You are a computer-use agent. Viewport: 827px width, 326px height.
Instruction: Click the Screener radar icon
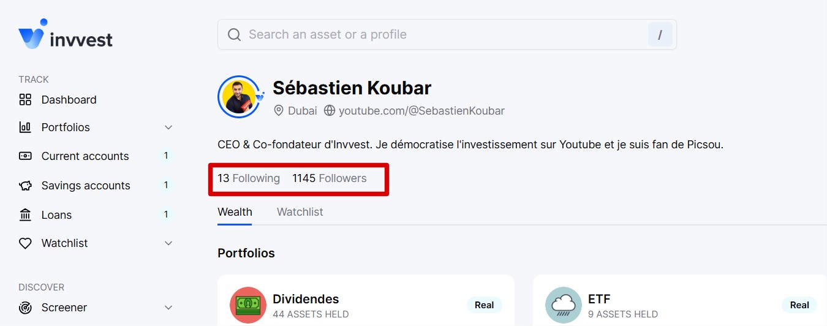25,308
